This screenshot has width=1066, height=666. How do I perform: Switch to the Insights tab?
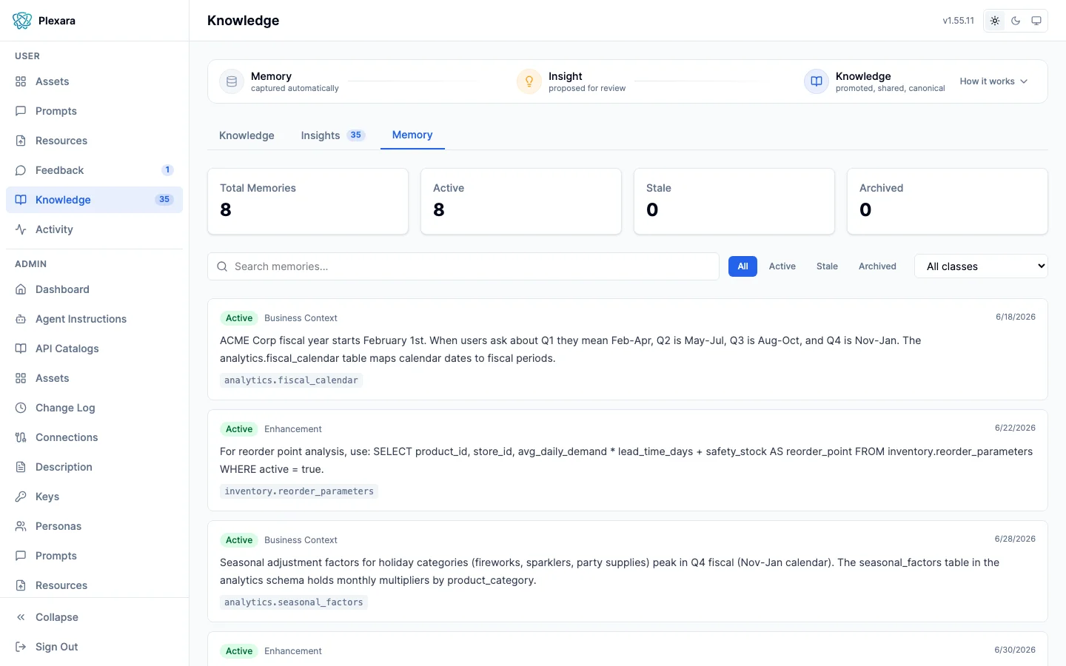(332, 135)
